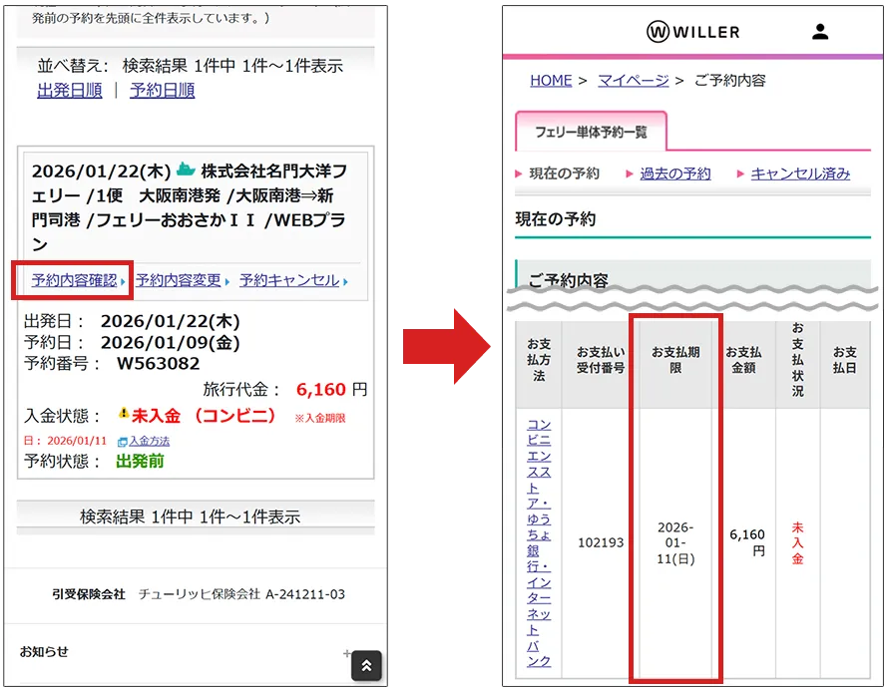Open the コンビニエンスストア payment method link
The image size is (886, 688).
point(538,543)
